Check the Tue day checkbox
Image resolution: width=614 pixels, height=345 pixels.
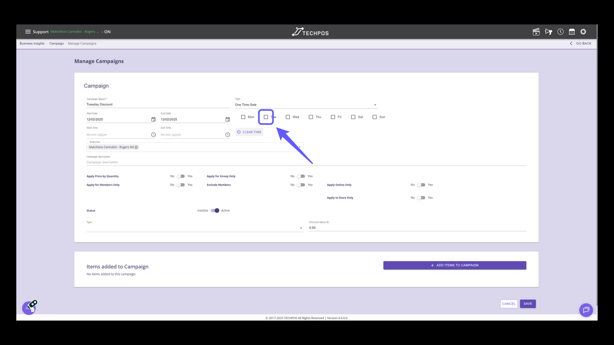point(266,117)
